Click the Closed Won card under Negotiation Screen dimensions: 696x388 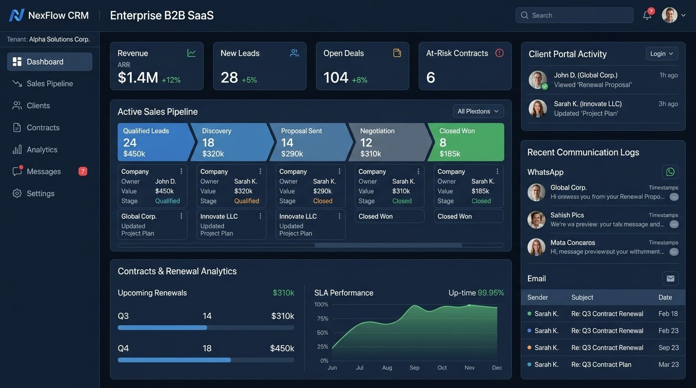[389, 216]
